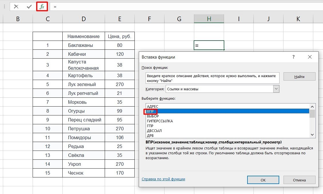323x194 pixels.
Task: Click the price 95 for Перец сладкий
Action: [120, 120]
